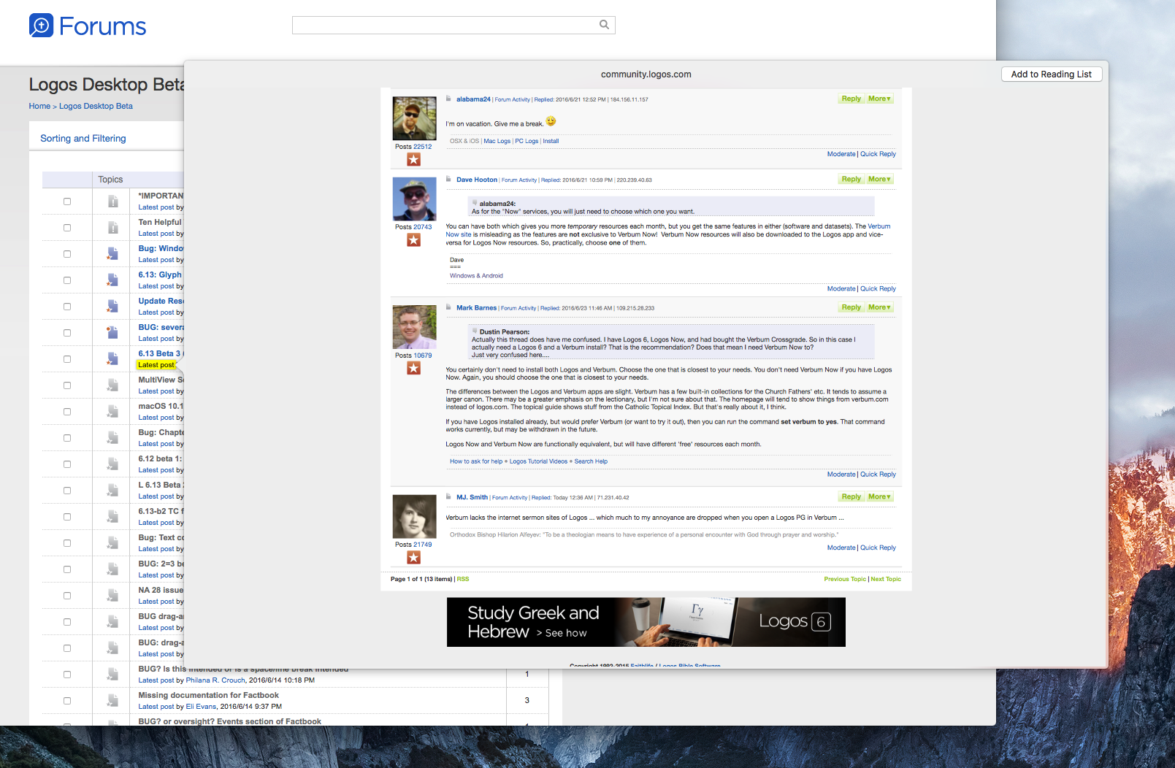Click the star badge under MJ. Smith's avatar
This screenshot has width=1175, height=768.
point(414,558)
